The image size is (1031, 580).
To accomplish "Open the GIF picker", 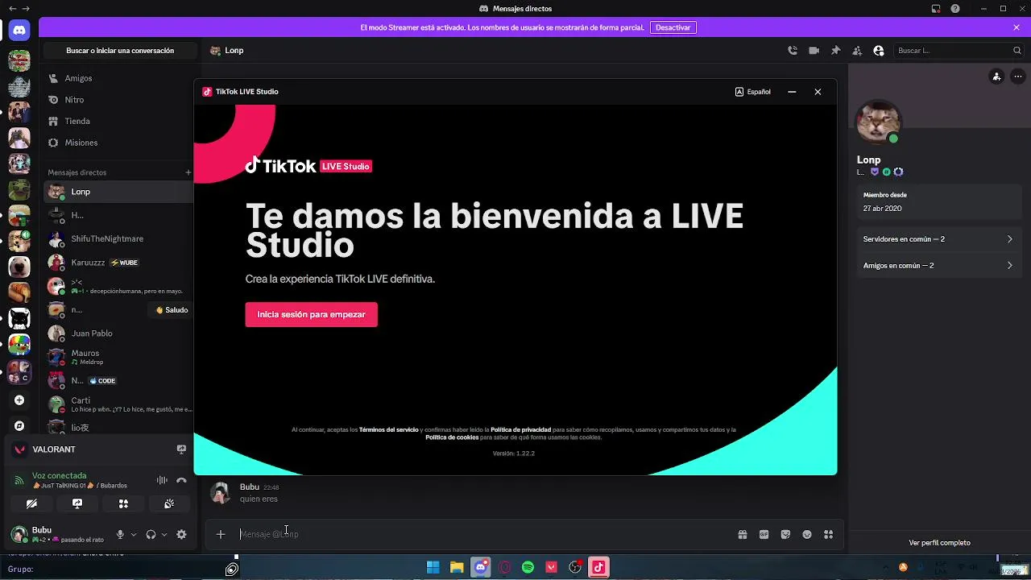I will (x=764, y=534).
